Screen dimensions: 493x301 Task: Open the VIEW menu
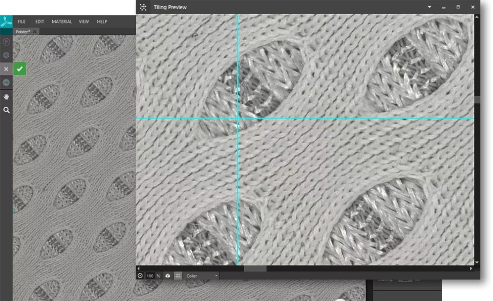84,22
